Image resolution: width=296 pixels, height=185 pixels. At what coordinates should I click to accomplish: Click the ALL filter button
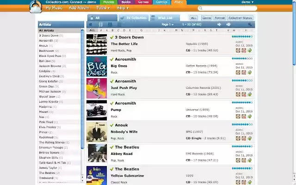[x=193, y=18]
